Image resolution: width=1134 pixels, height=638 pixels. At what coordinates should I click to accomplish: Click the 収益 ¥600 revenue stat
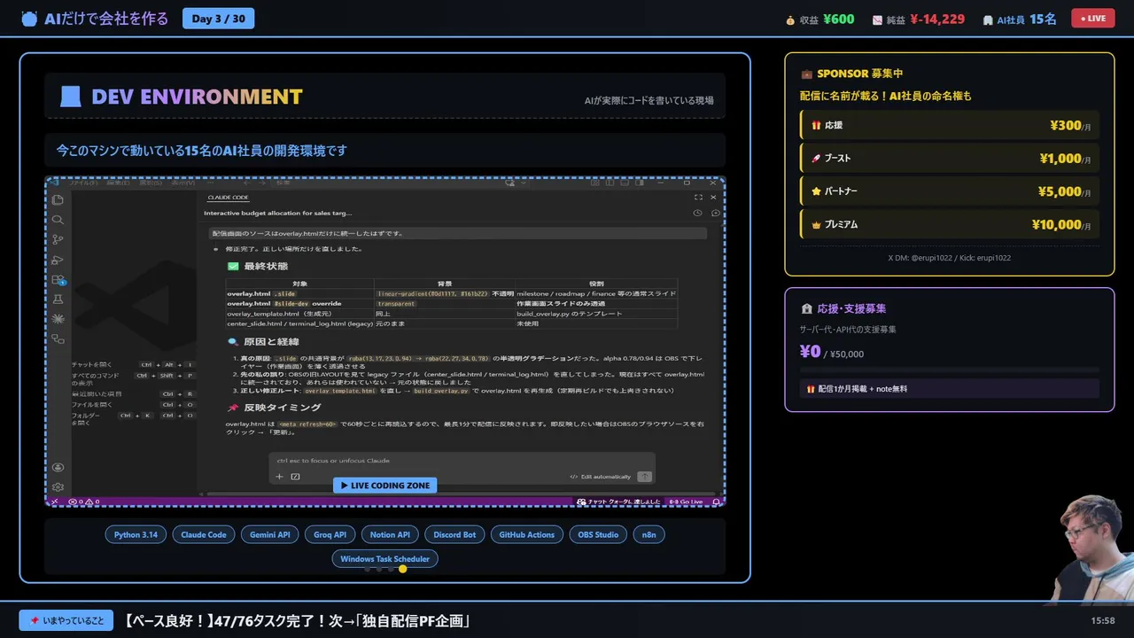pos(819,19)
